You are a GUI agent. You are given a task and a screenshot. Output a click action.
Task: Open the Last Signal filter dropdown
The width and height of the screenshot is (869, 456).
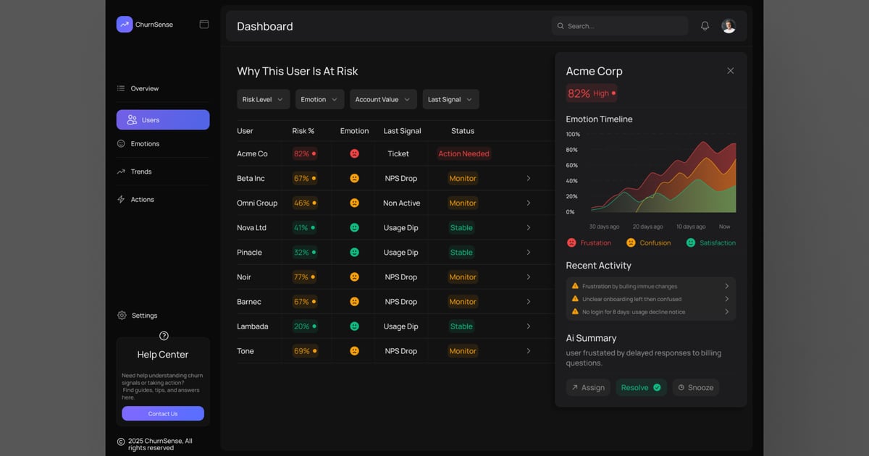click(x=450, y=99)
